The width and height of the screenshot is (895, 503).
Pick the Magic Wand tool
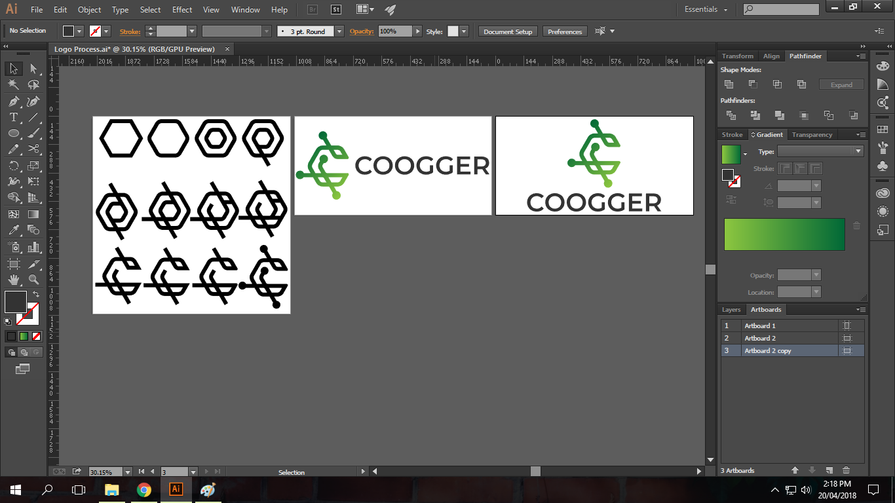[x=13, y=85]
